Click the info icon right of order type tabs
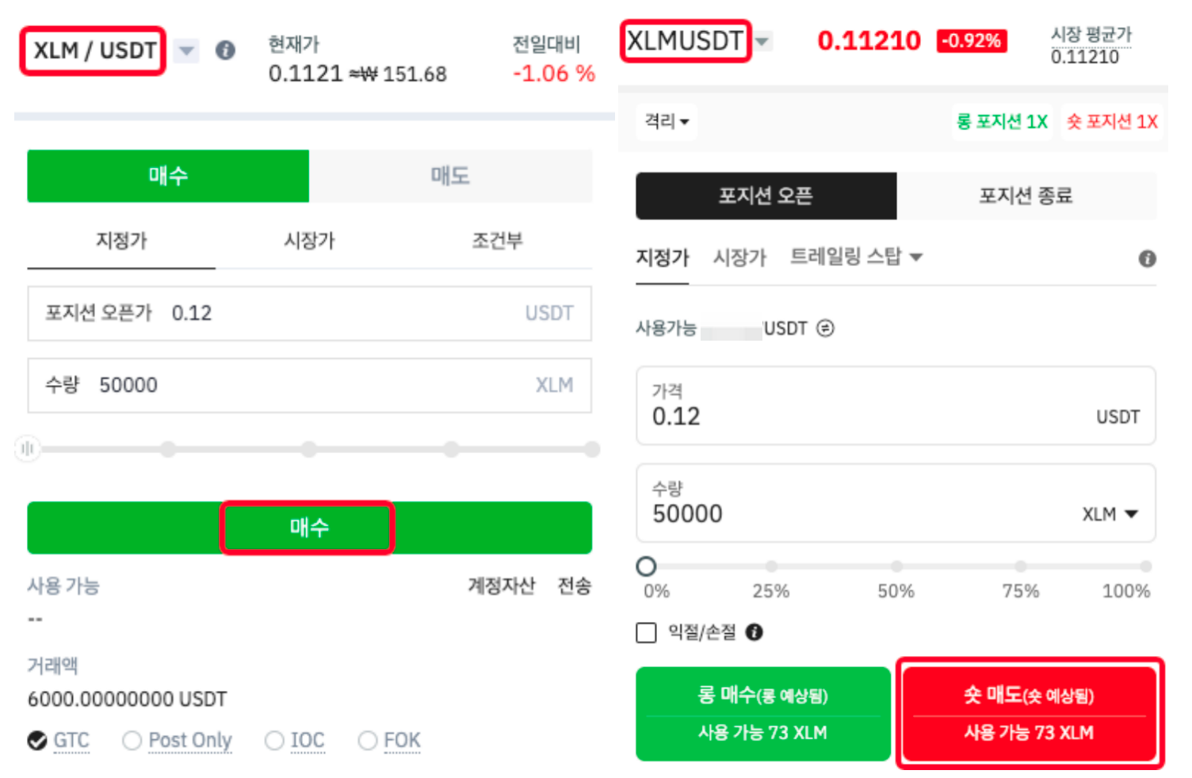Viewport: 1192px width, 778px height. tap(1147, 258)
